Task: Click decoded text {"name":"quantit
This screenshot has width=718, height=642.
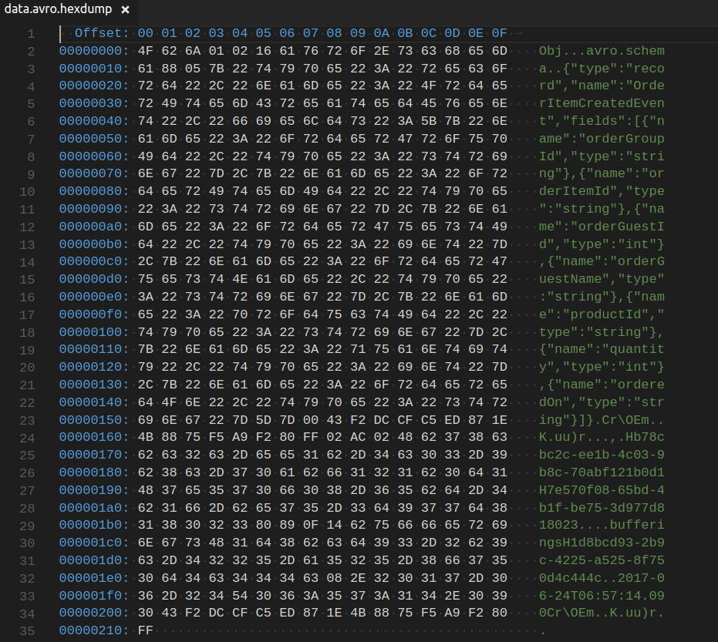Action: (602, 350)
